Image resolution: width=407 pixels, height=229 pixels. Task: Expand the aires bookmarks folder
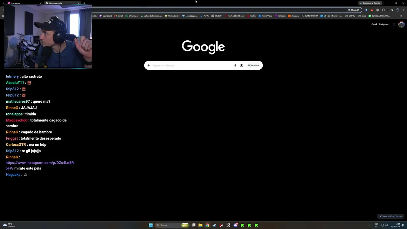pos(362,16)
